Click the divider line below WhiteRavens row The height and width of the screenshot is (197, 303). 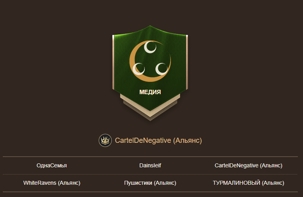pos(150,192)
